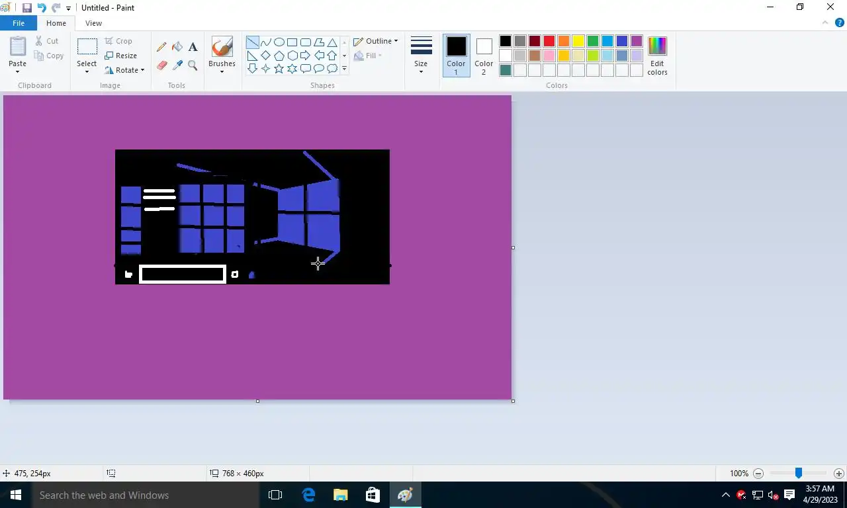Screen dimensions: 847x508
Task: Click the zoom slider thumb
Action: [799, 473]
